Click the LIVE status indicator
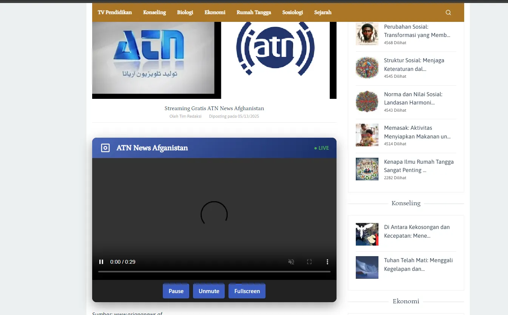 tap(321, 148)
